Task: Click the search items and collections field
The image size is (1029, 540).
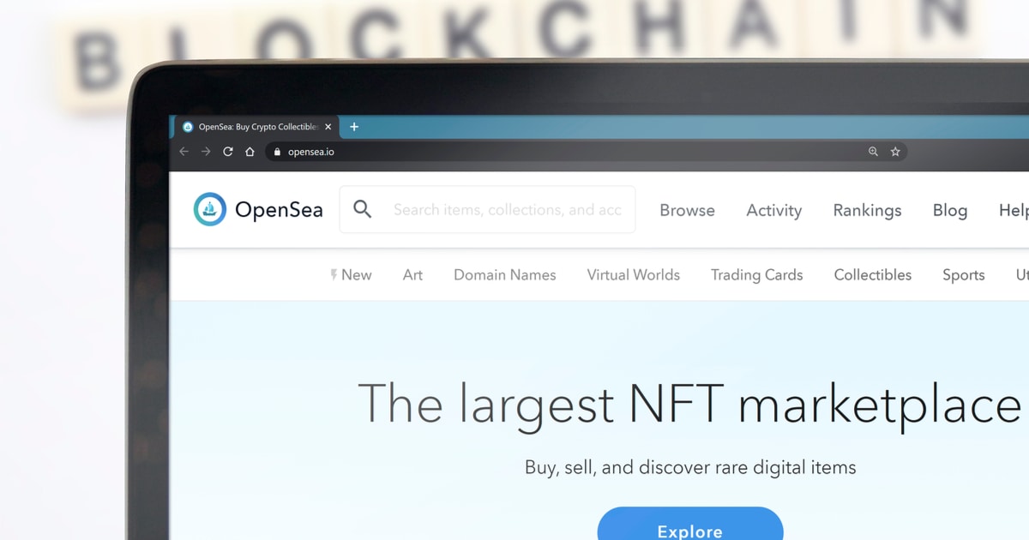Action: pos(507,210)
